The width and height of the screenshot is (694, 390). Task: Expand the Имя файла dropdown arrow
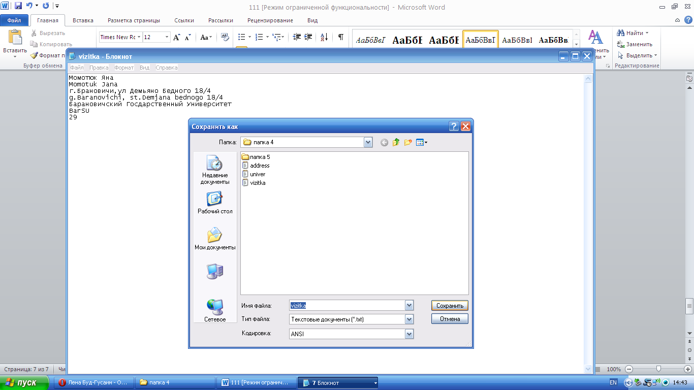coord(409,306)
